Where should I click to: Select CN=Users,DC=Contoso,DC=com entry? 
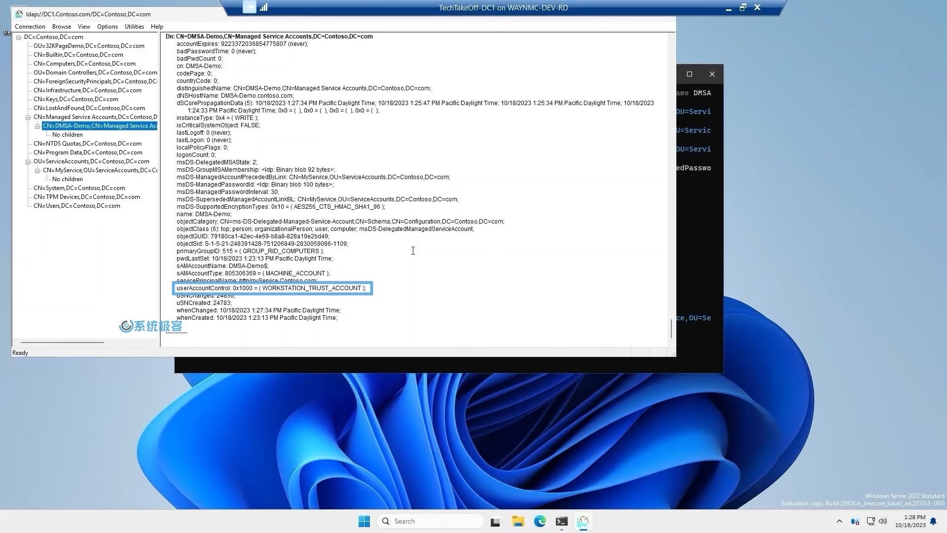(77, 206)
